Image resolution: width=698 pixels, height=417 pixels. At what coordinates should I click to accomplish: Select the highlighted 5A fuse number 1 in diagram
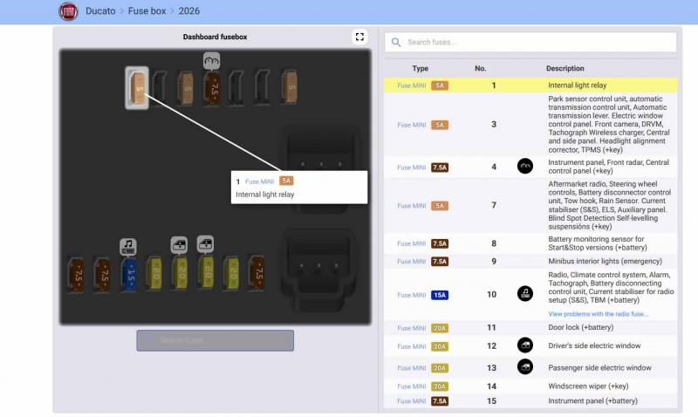(x=137, y=88)
